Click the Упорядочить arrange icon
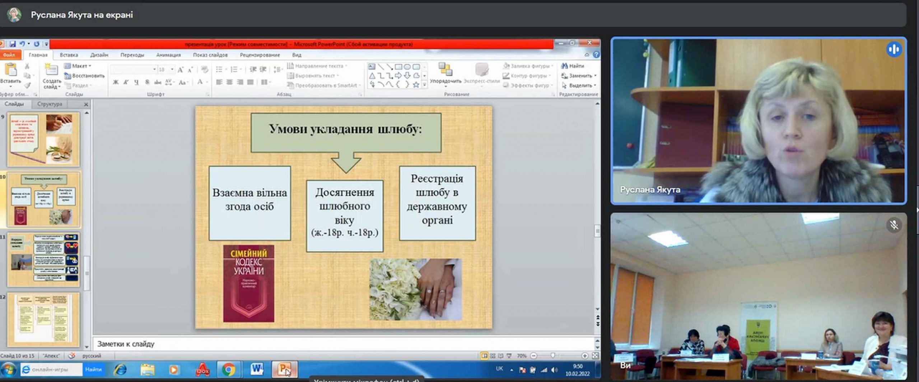Screen dimensions: 919x382 445,70
